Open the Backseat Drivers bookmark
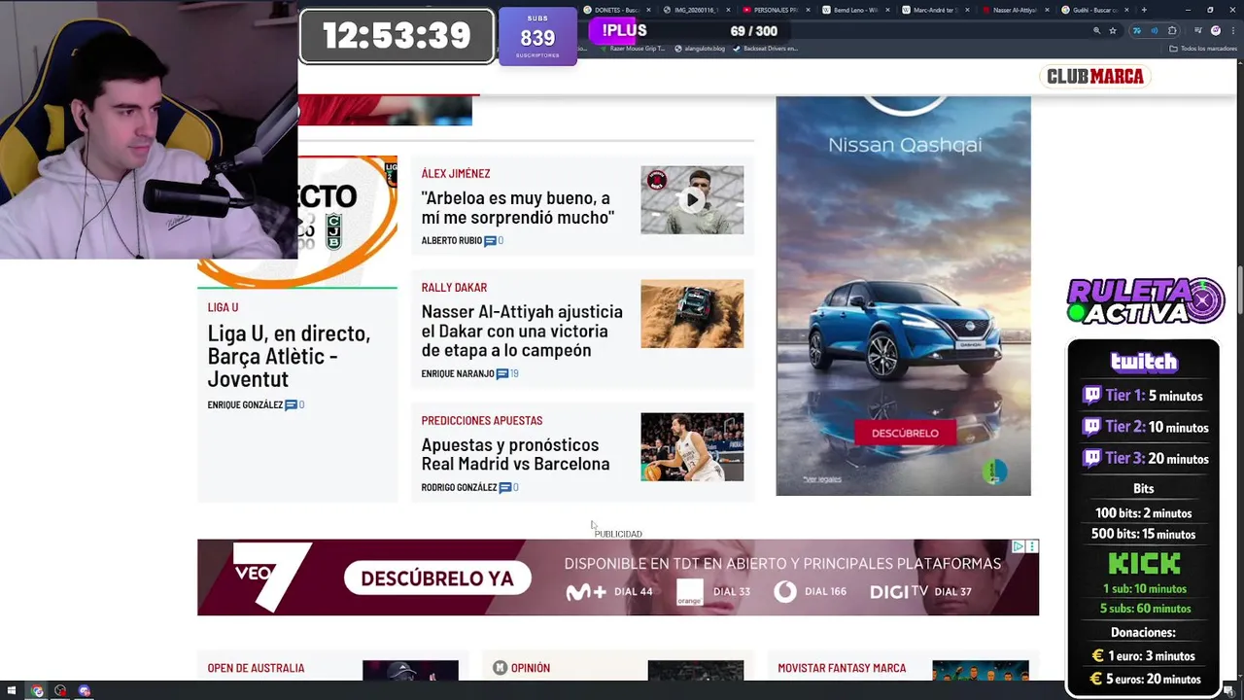This screenshot has width=1244, height=700. (765, 49)
